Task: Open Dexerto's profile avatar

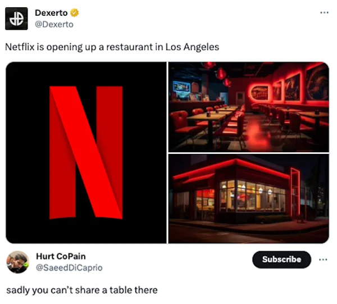Action: [x=16, y=19]
